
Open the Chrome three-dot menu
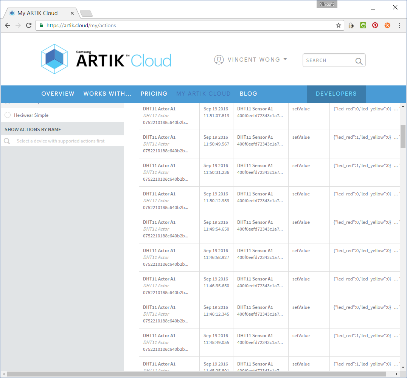tap(399, 25)
